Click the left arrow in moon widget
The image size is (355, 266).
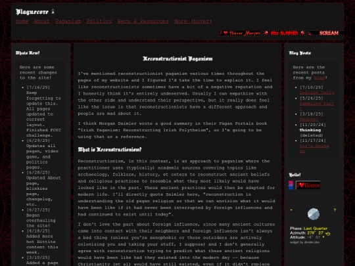[291, 210]
